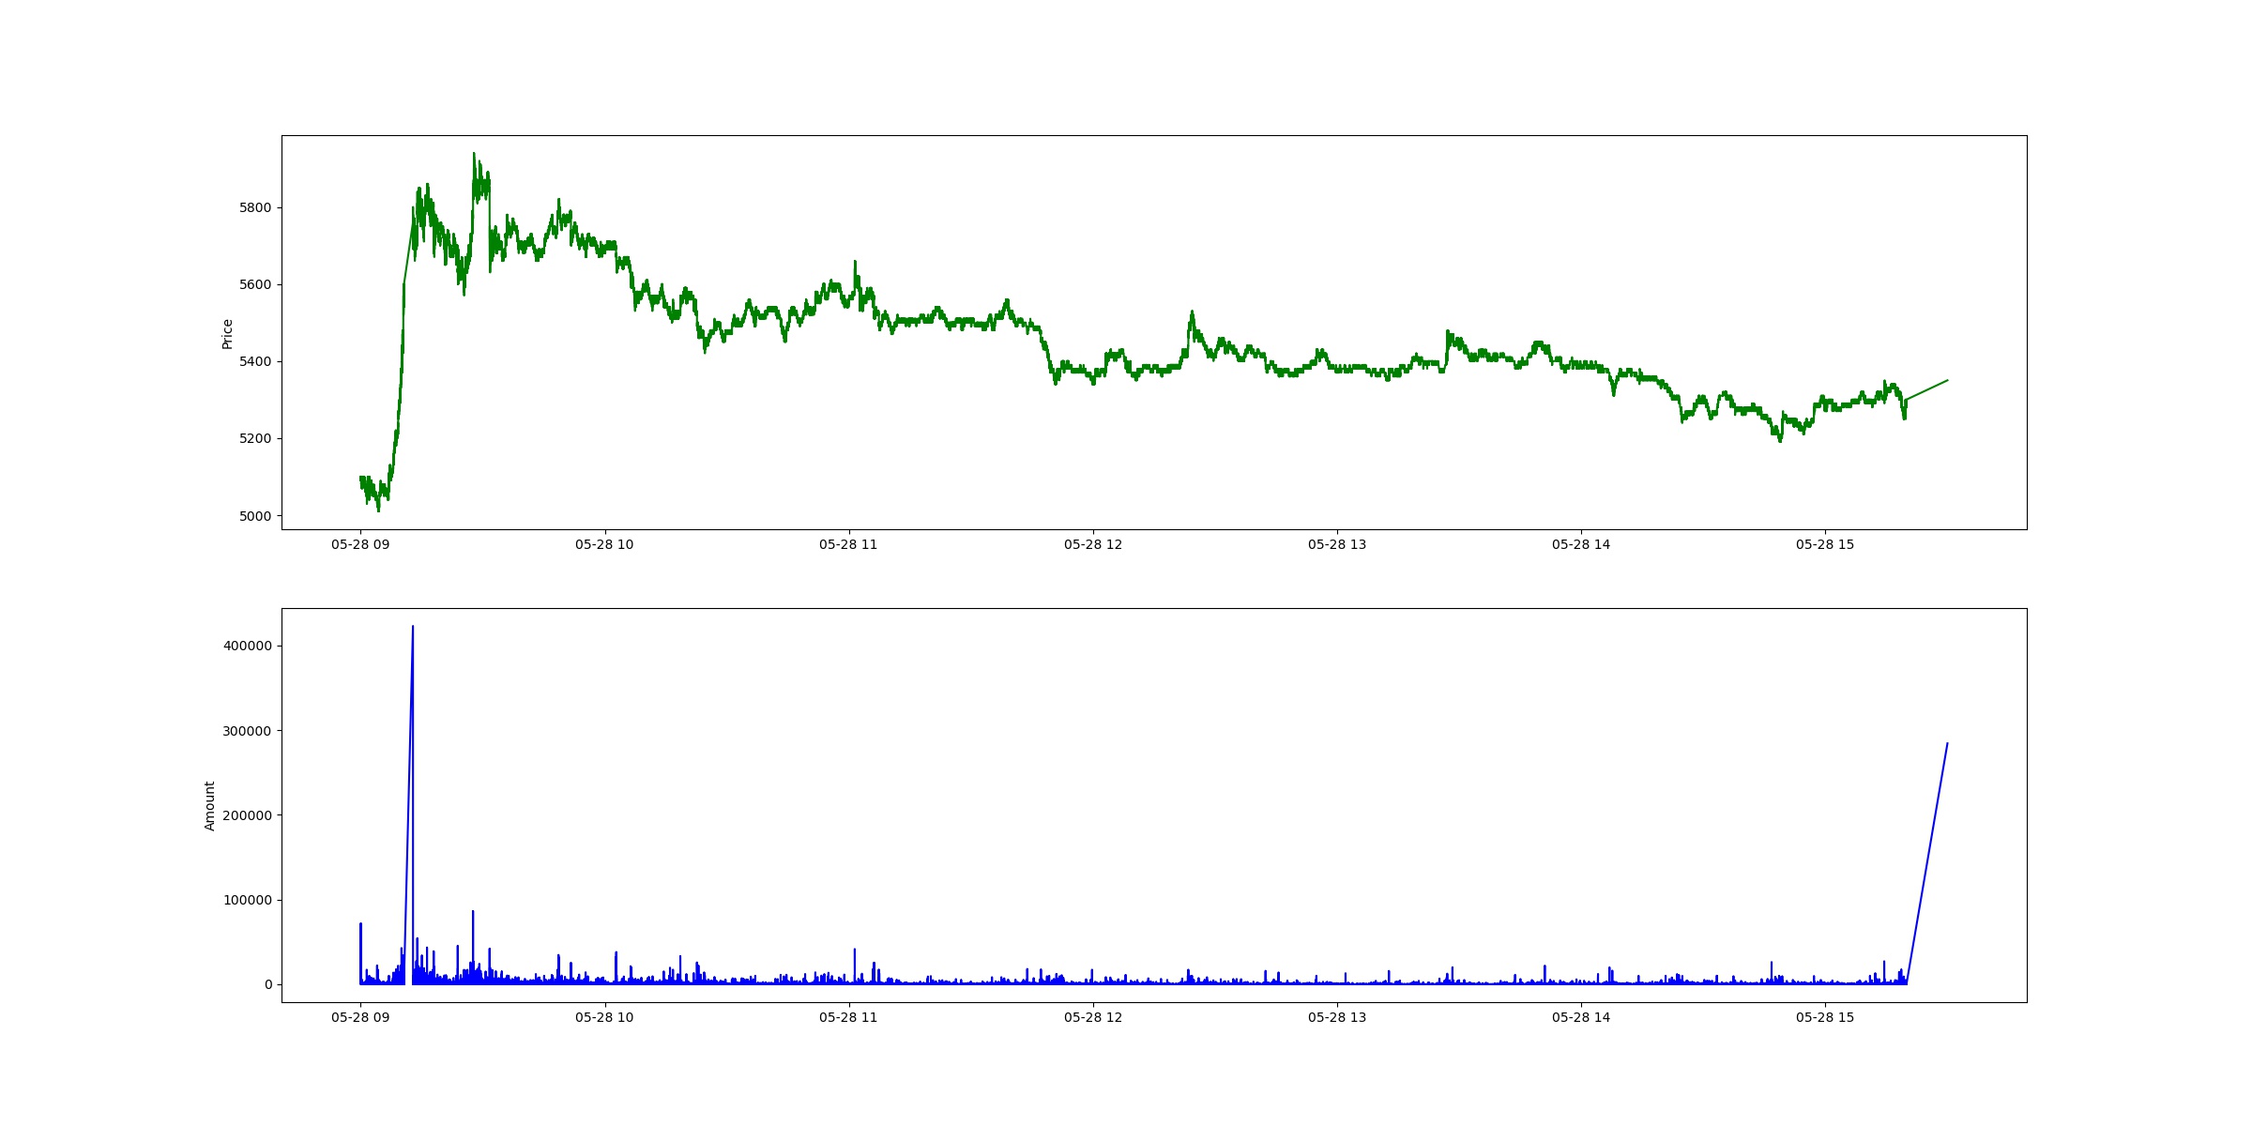Click the 300000 tick label on Amount axis
2252x1126 pixels.
(247, 731)
